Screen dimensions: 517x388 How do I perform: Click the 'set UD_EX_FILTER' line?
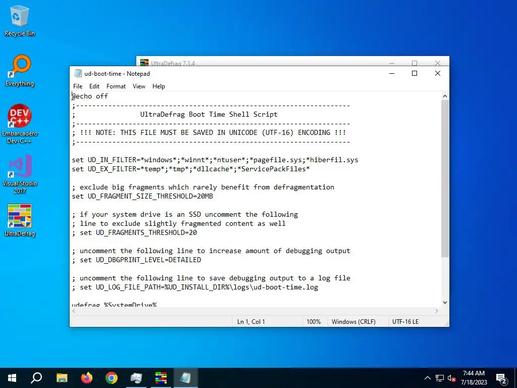(x=191, y=169)
